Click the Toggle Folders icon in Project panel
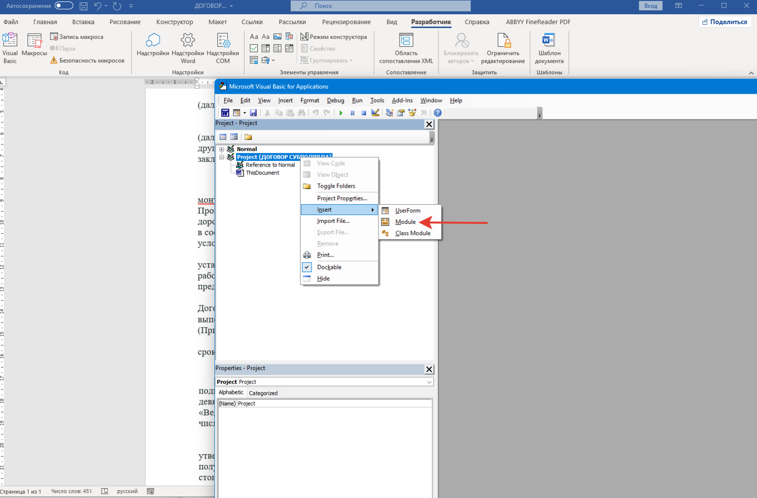This screenshot has width=757, height=498. 248,137
